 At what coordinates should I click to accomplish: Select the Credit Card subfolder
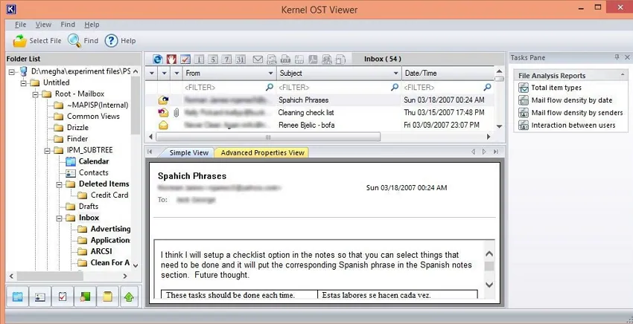(x=109, y=195)
